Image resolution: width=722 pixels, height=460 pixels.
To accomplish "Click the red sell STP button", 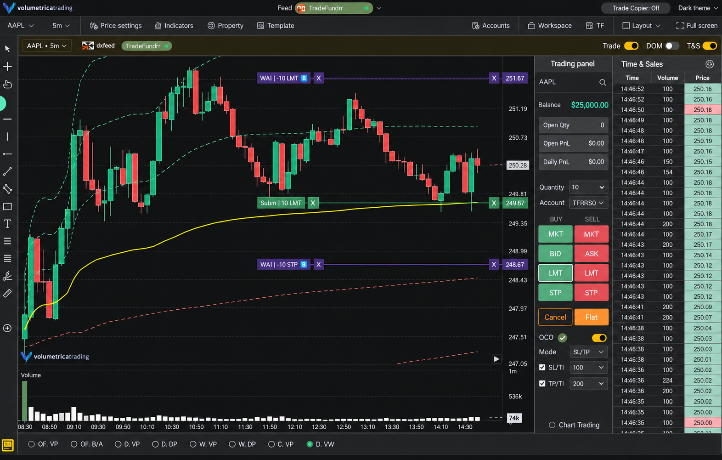I will [592, 293].
